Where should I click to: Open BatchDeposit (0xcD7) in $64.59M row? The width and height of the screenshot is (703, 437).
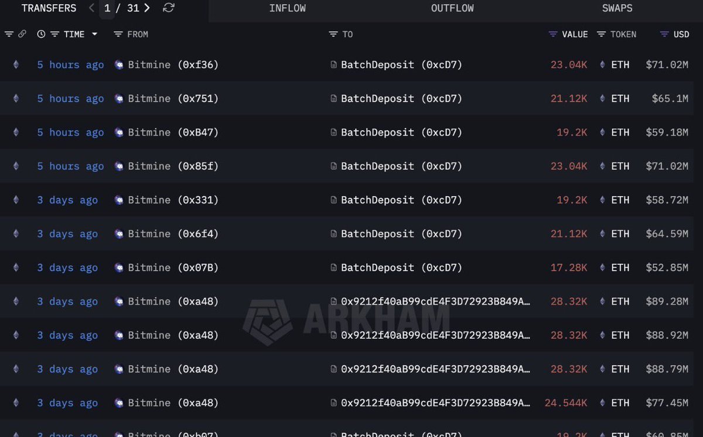pyautogui.click(x=402, y=234)
